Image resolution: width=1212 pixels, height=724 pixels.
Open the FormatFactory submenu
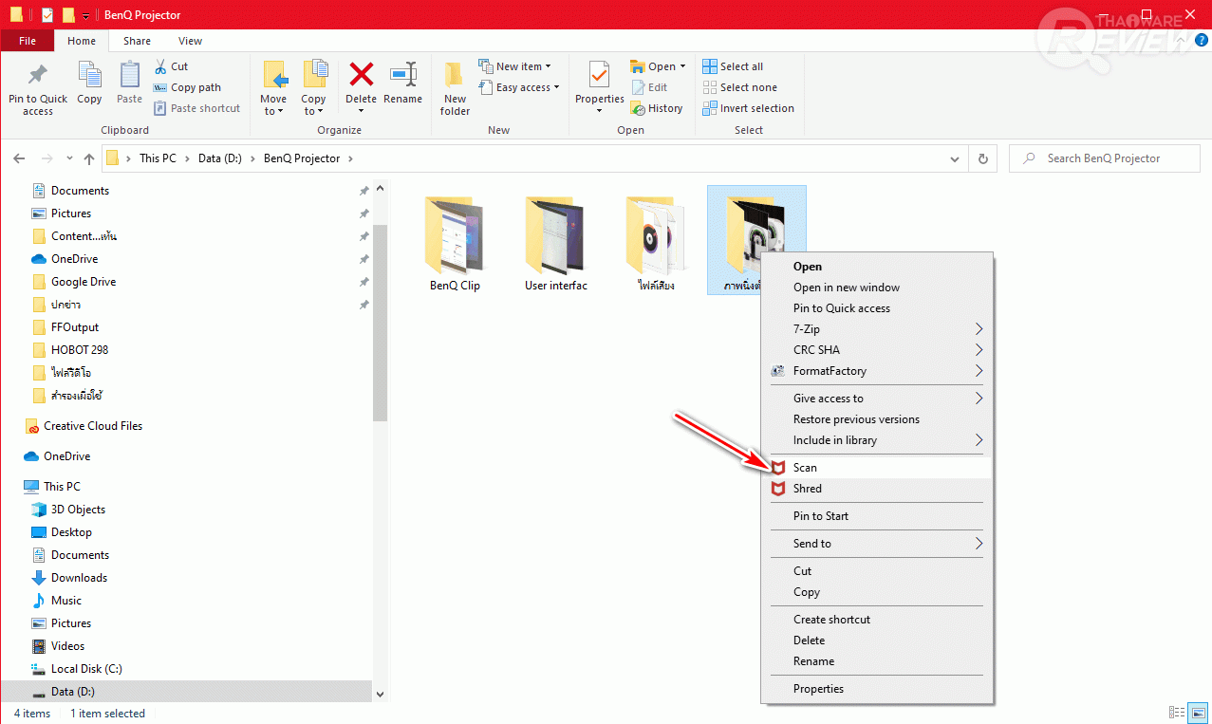pos(877,371)
